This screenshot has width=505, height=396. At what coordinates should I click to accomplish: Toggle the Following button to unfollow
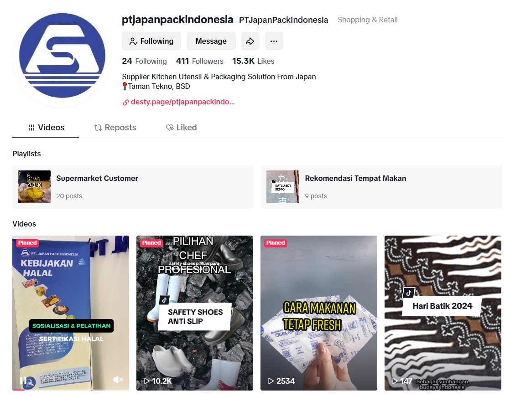click(151, 41)
